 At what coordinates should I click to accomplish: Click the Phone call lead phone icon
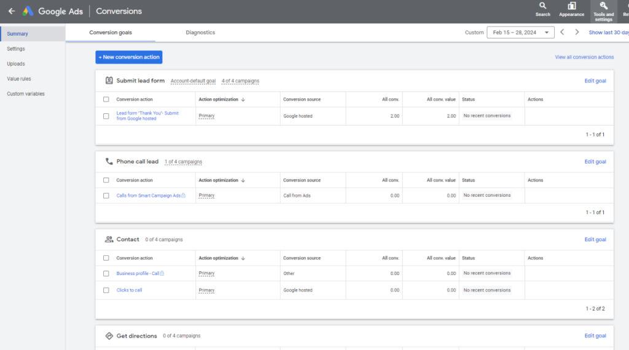(x=109, y=162)
